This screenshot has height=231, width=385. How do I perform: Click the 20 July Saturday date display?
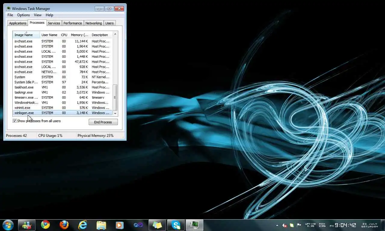click(x=370, y=225)
